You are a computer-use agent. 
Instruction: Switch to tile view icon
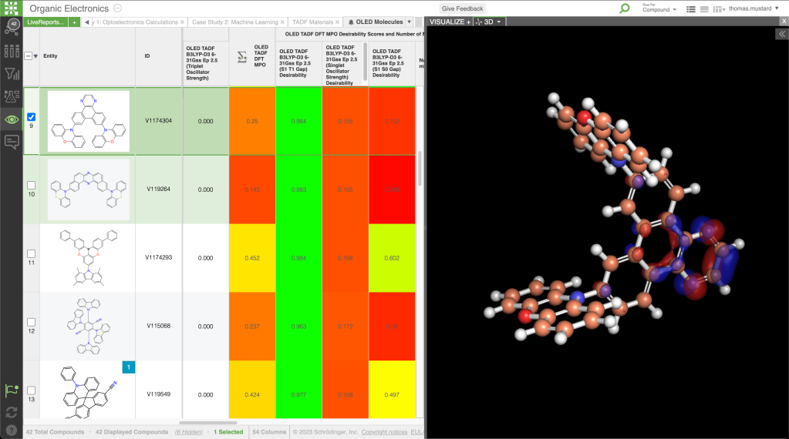coord(704,9)
